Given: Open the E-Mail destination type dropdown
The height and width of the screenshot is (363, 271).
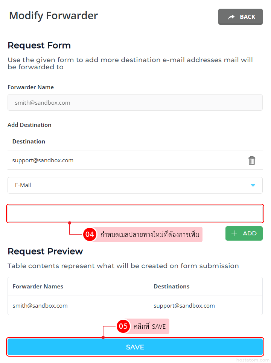Looking at the screenshot, I should pos(135,185).
